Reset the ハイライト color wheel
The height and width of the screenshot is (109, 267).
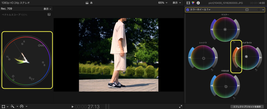(256, 70)
